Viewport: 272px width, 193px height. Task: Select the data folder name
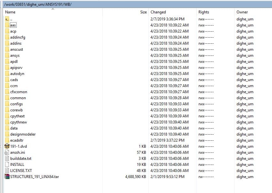click(x=14, y=128)
